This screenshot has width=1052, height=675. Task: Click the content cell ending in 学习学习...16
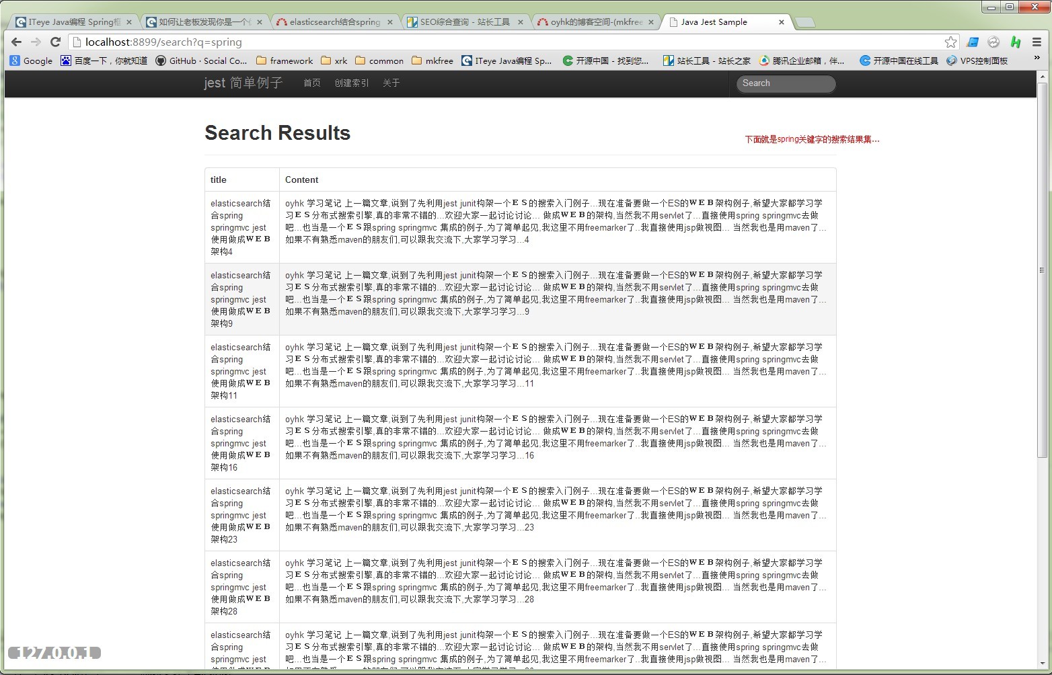[x=558, y=443]
